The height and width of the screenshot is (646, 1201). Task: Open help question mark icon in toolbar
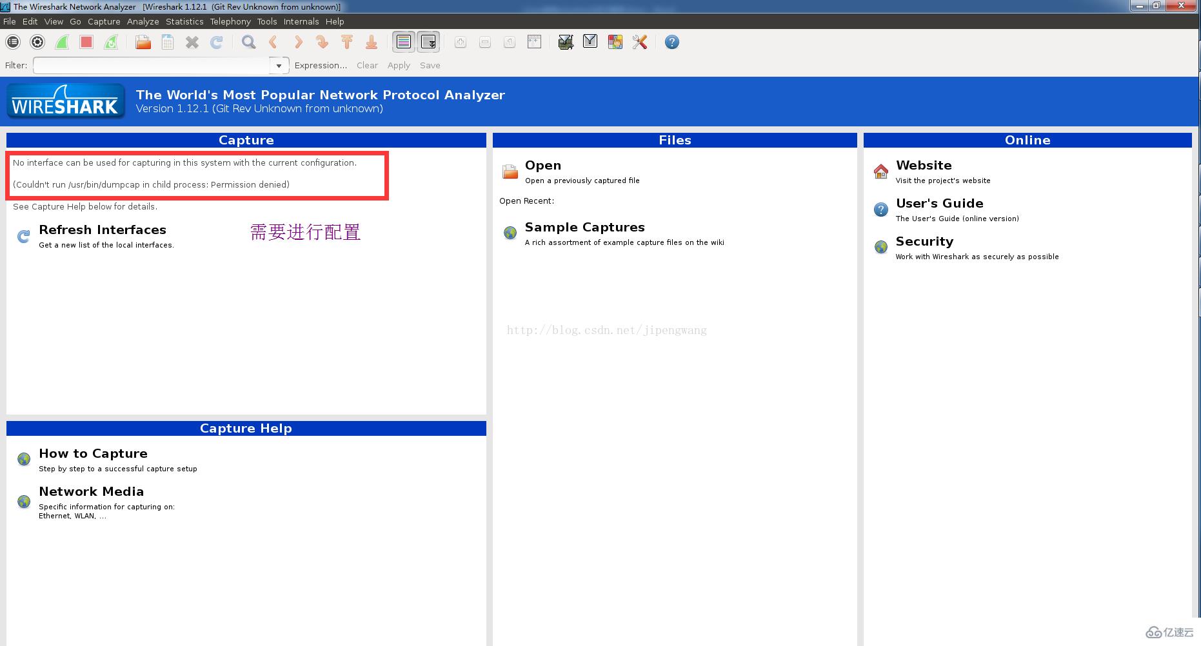672,43
